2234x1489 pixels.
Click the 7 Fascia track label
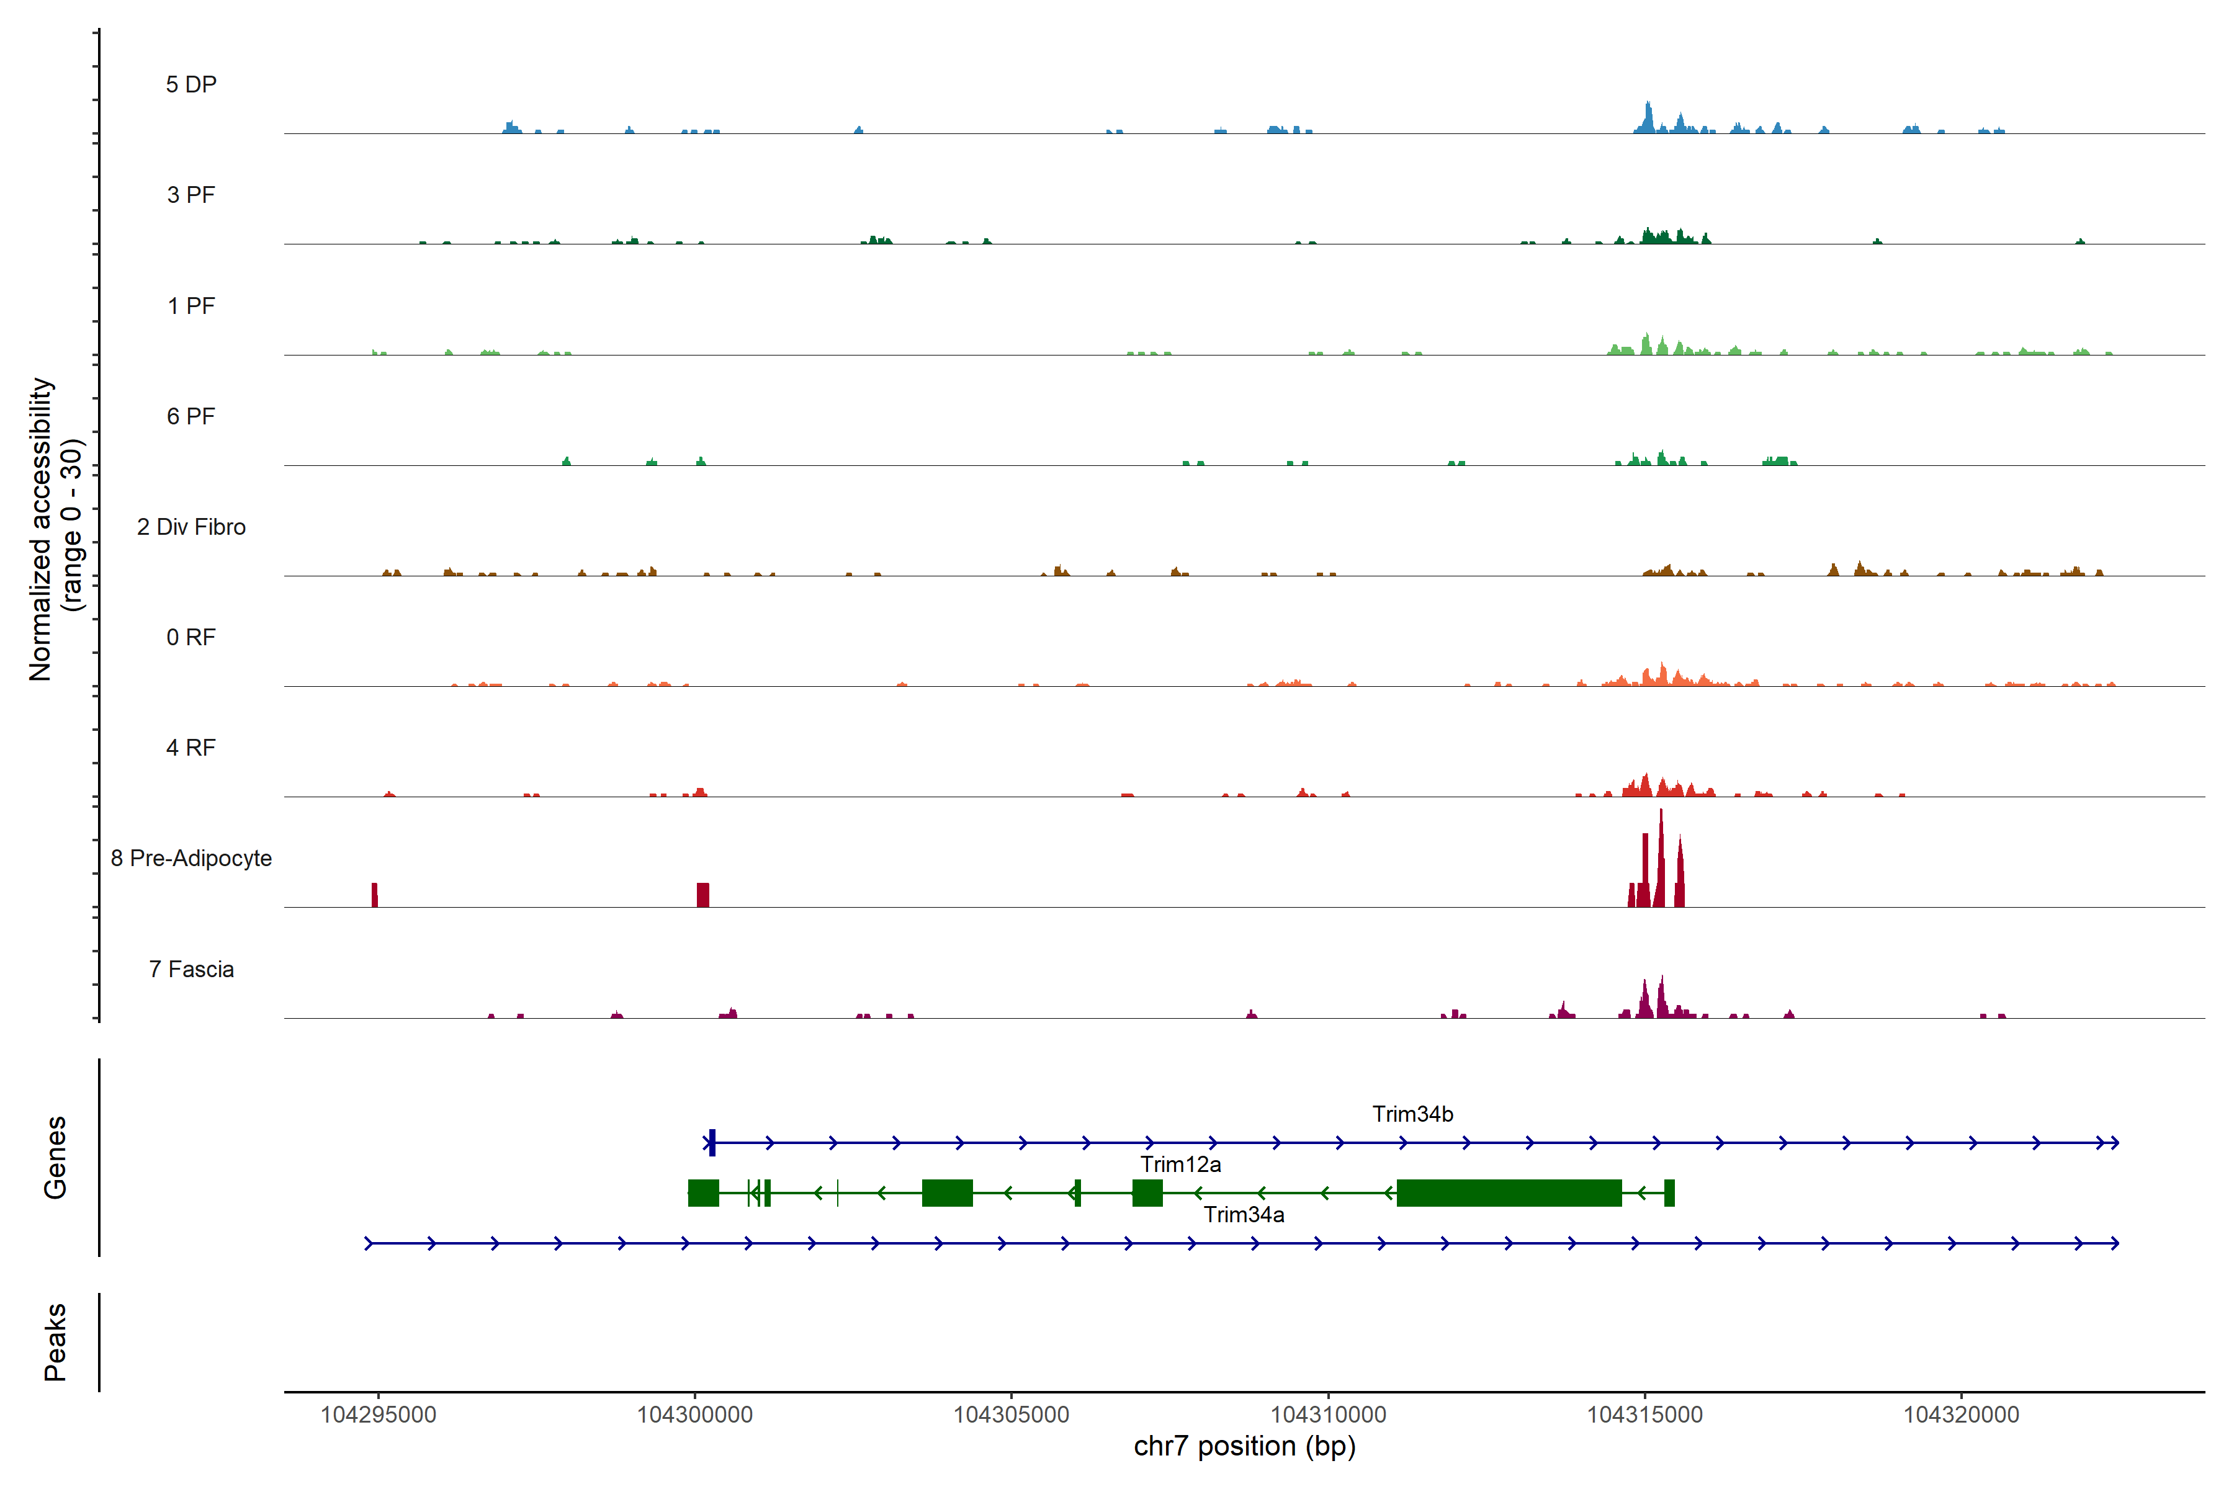[x=191, y=968]
